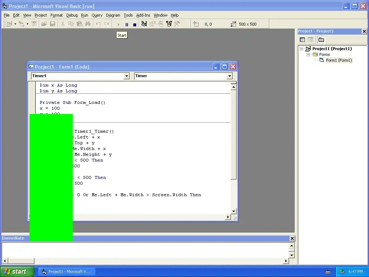Open the Project menu

[x=41, y=15]
